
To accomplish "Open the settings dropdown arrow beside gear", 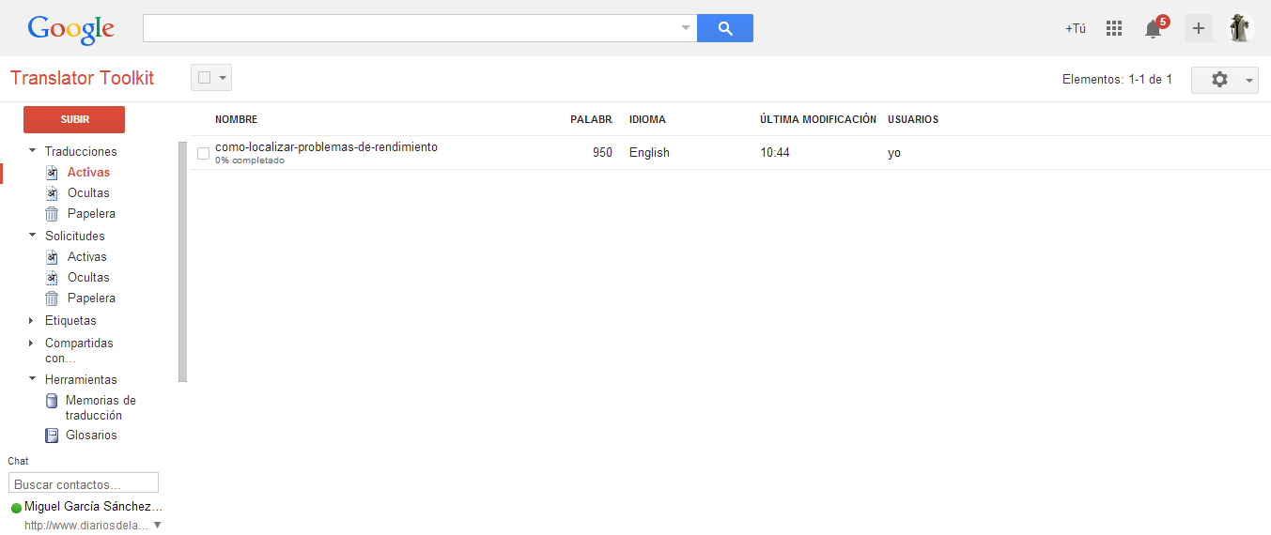I will coord(1249,81).
